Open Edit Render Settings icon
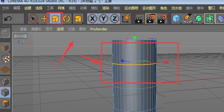The height and width of the screenshot is (112, 224). tap(162, 19)
